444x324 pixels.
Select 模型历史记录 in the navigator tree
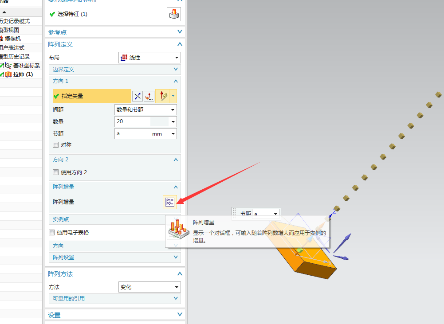pos(15,56)
